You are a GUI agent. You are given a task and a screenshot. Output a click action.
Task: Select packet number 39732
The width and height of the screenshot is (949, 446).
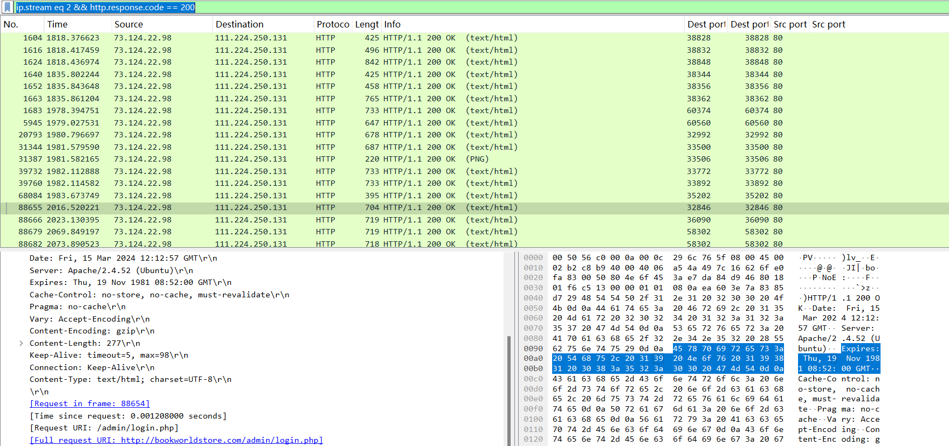pyautogui.click(x=474, y=171)
